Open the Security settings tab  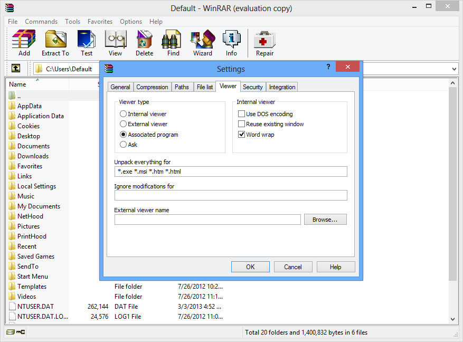pyautogui.click(x=252, y=87)
